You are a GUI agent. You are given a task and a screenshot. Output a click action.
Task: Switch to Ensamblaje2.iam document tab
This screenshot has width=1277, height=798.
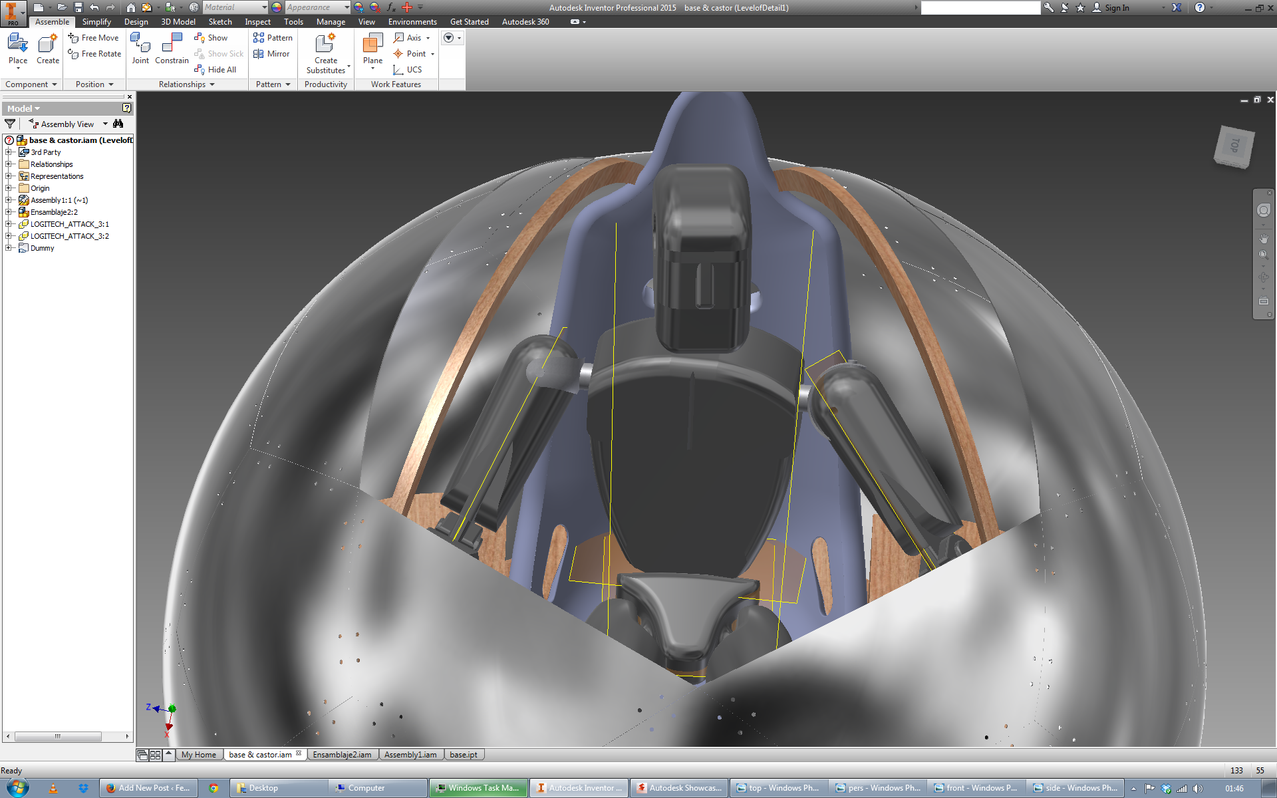point(342,755)
